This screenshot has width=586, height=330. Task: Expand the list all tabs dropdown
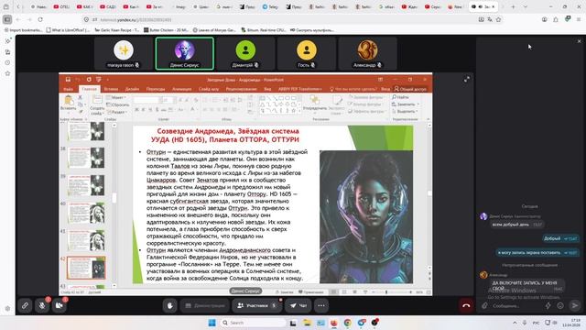point(525,6)
